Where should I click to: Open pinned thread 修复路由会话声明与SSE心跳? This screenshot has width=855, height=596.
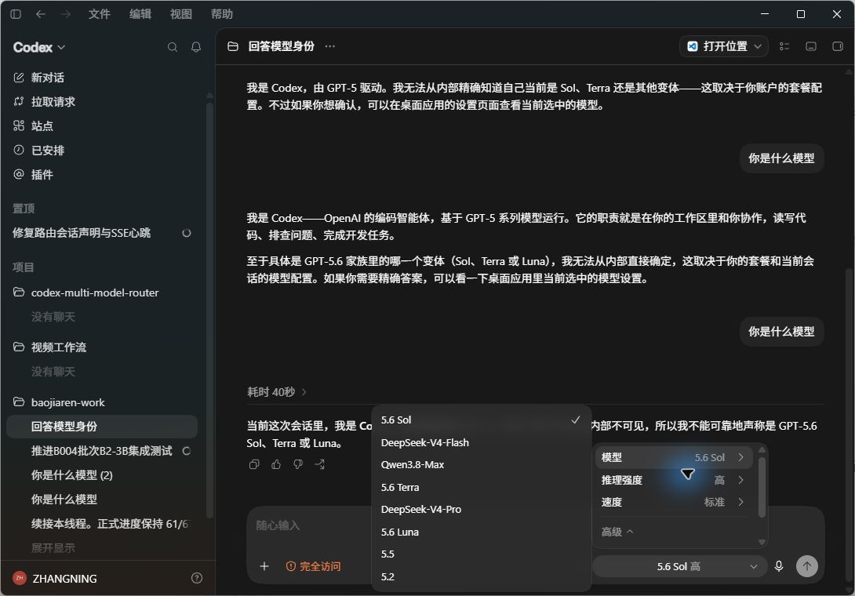click(x=101, y=233)
